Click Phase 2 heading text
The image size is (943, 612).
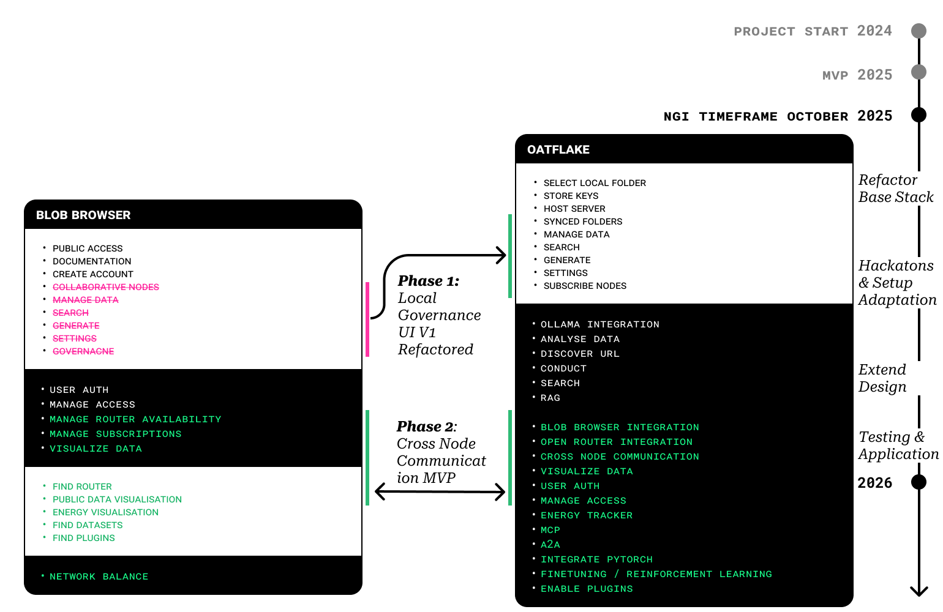point(427,427)
